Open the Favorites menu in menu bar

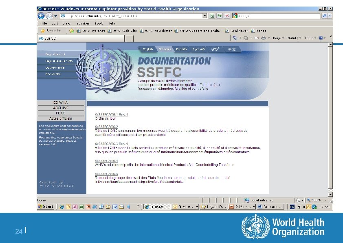click(83, 23)
